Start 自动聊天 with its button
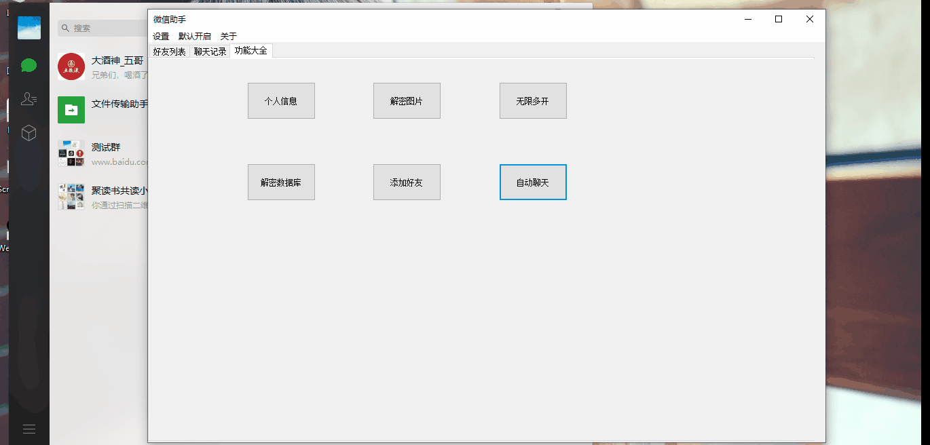Screen dimensions: 930x445 pos(533,182)
